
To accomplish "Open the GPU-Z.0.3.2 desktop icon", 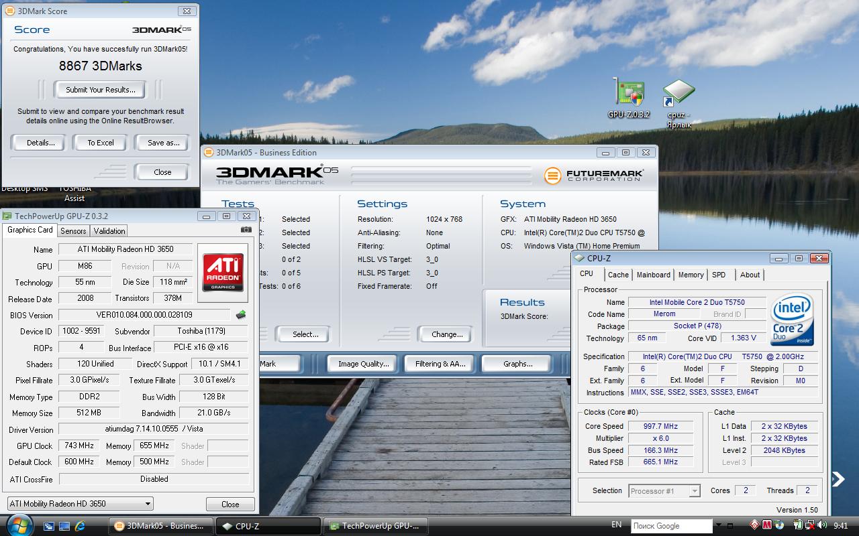I will point(629,99).
